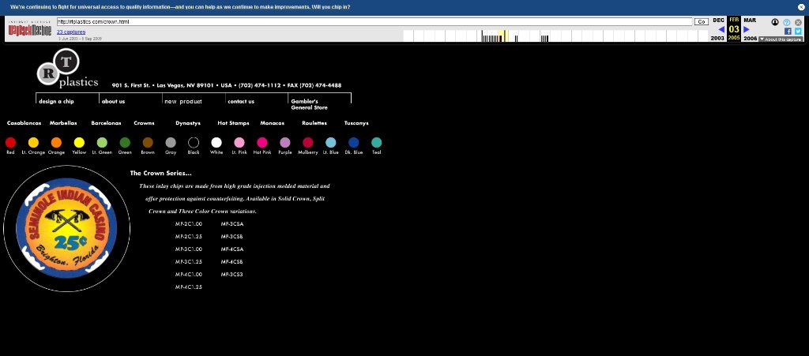The image size is (809, 356).
Task: Open the MP-2C1.25 chip link
Action: click(x=188, y=237)
